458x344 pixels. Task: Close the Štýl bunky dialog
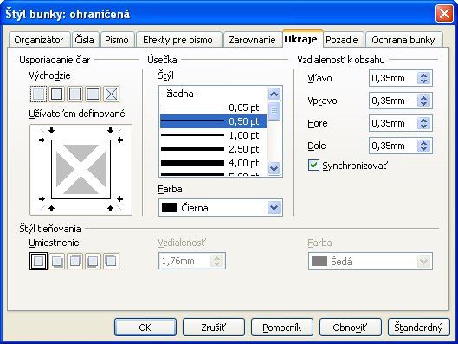(x=444, y=14)
